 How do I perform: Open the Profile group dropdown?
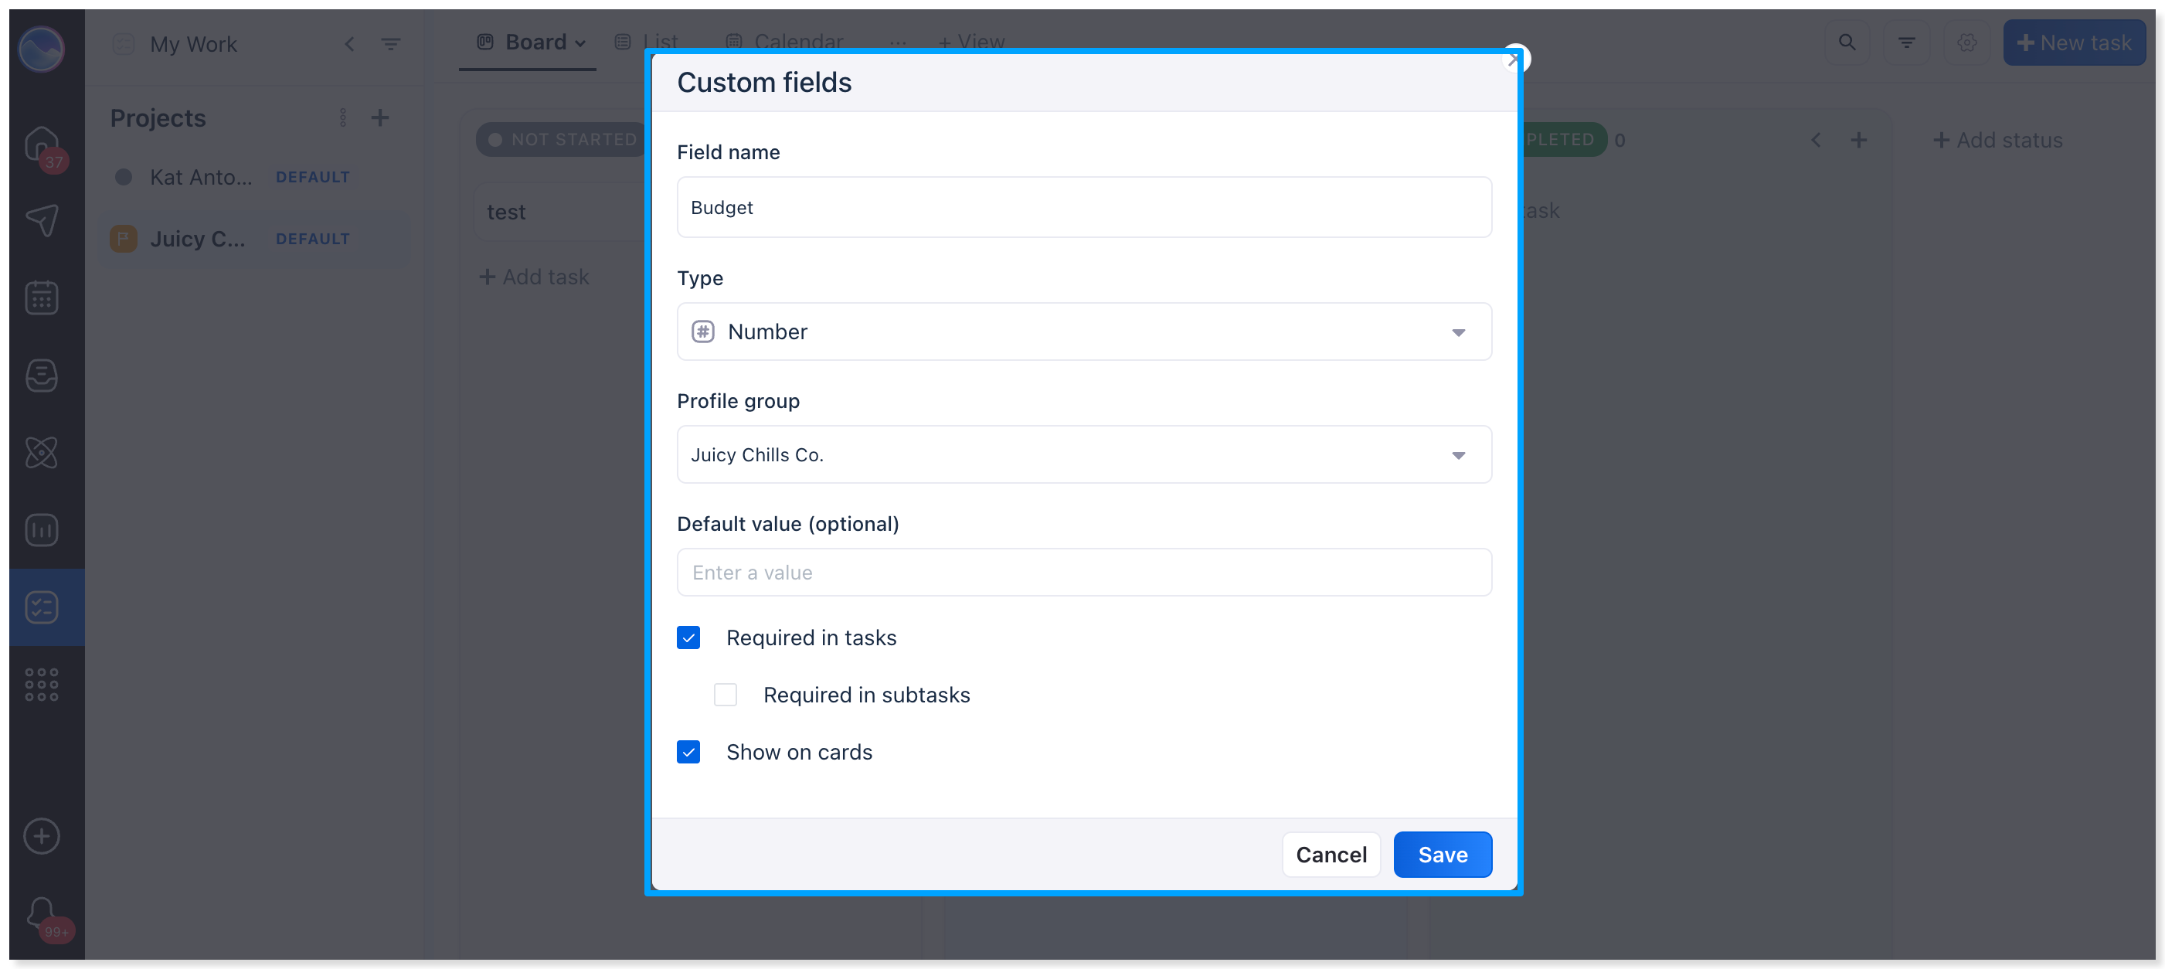tap(1084, 454)
